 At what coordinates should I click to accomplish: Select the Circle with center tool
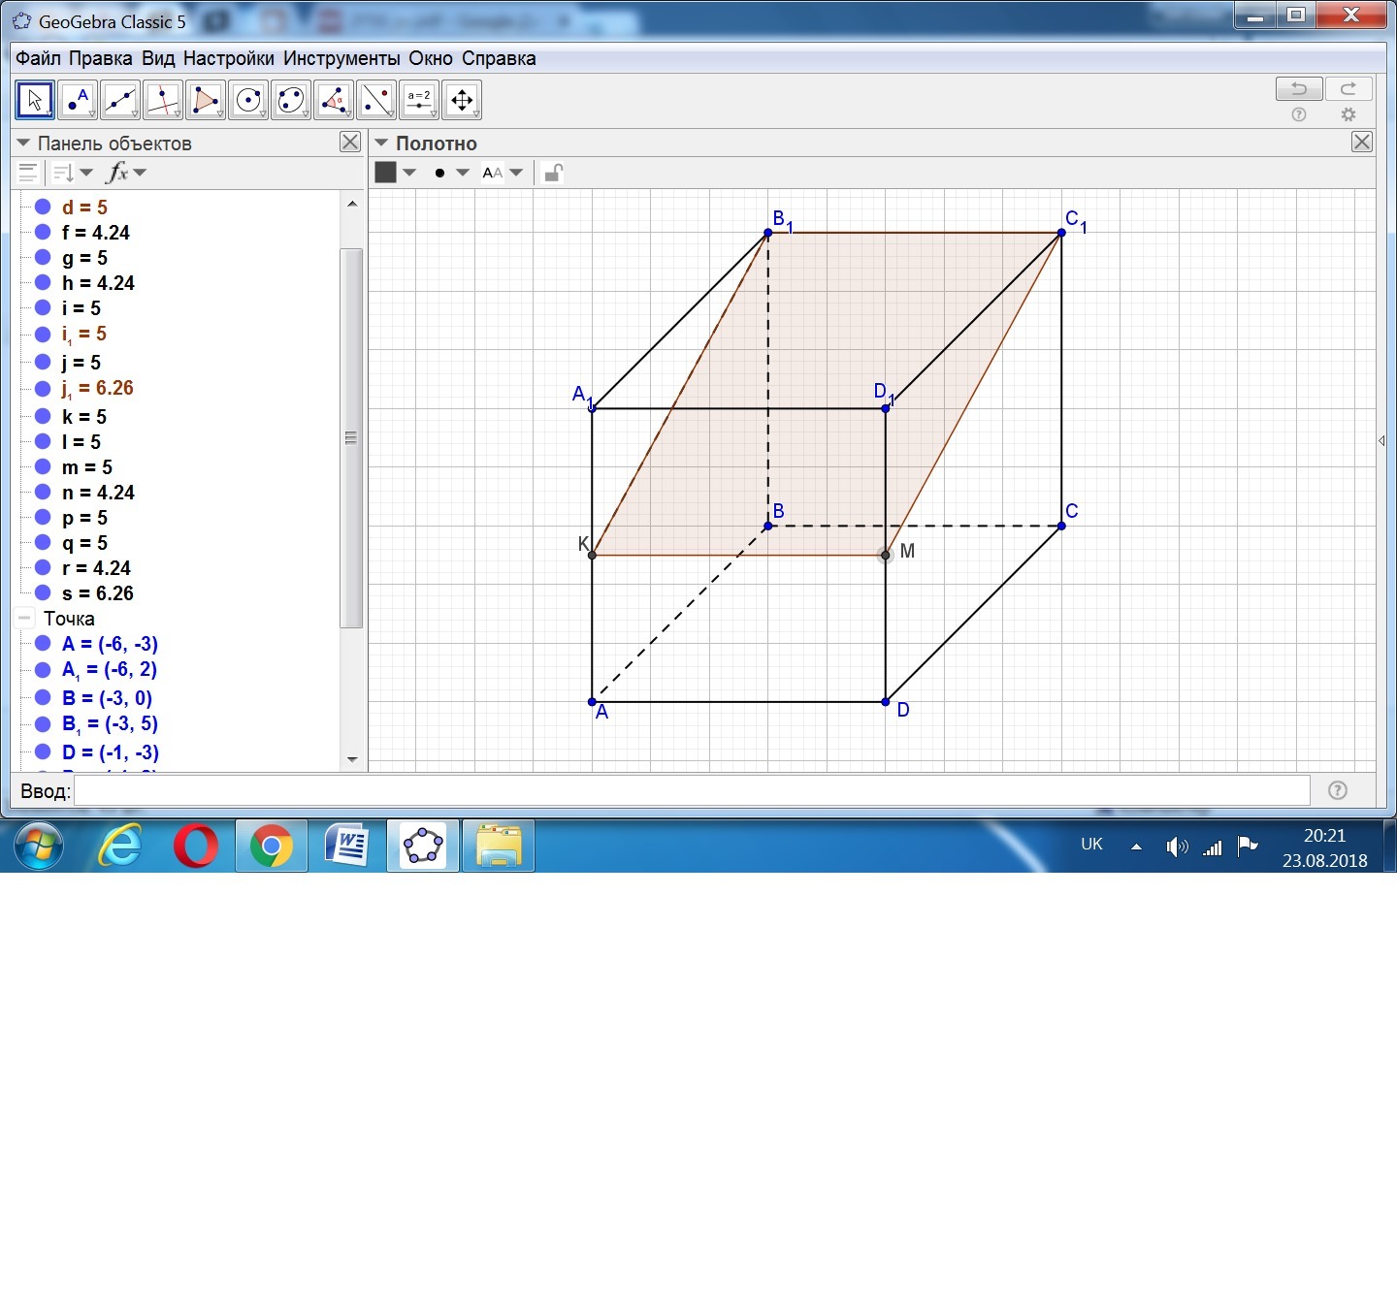[x=248, y=100]
